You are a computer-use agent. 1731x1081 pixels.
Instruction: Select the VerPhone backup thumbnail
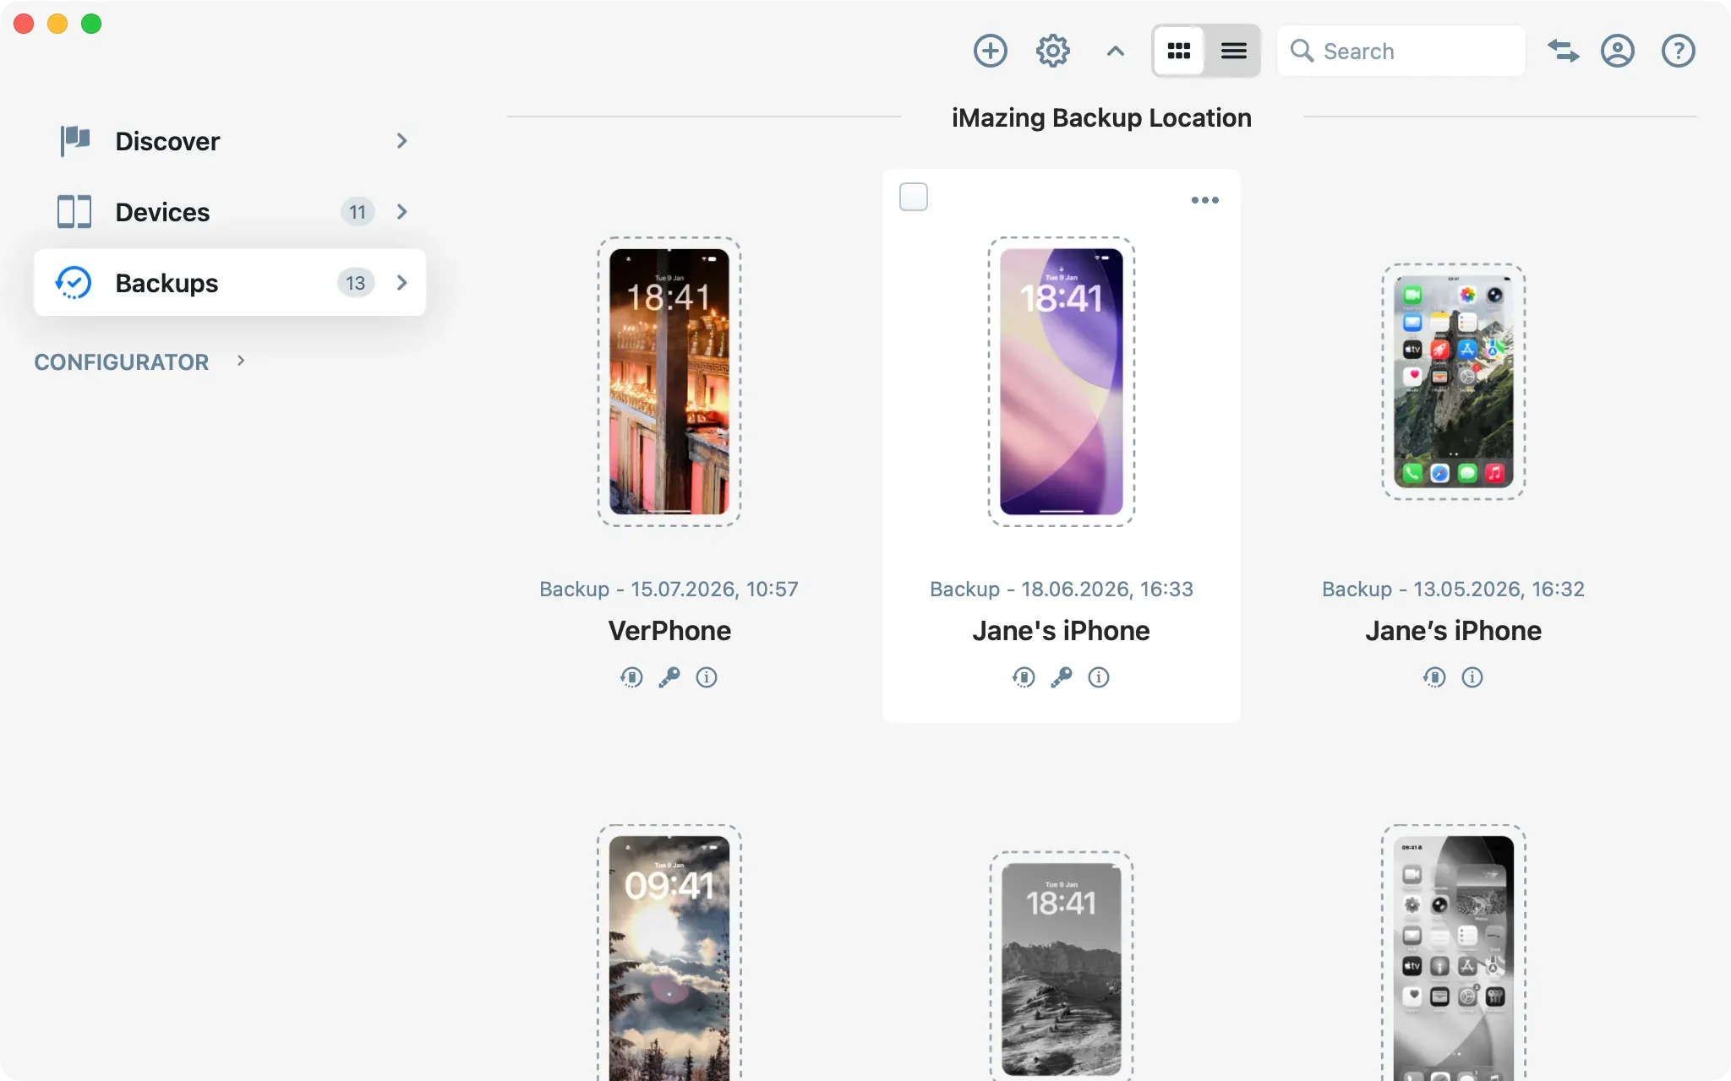pos(669,382)
